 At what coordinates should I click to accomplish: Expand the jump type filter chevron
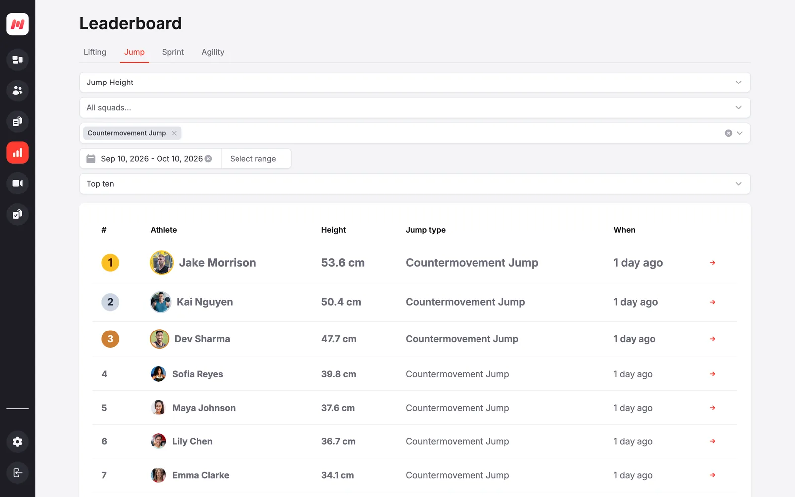(740, 133)
